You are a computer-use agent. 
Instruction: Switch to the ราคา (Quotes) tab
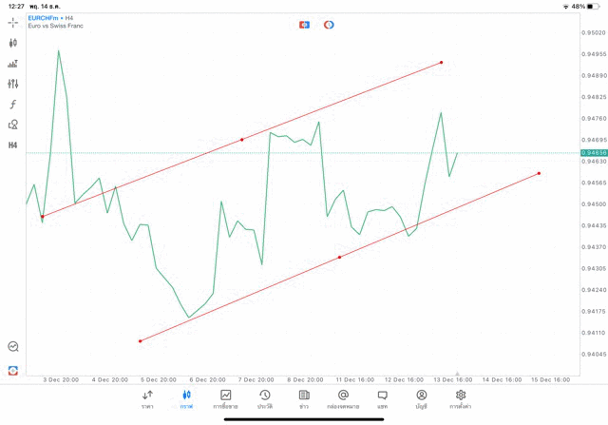tap(147, 399)
